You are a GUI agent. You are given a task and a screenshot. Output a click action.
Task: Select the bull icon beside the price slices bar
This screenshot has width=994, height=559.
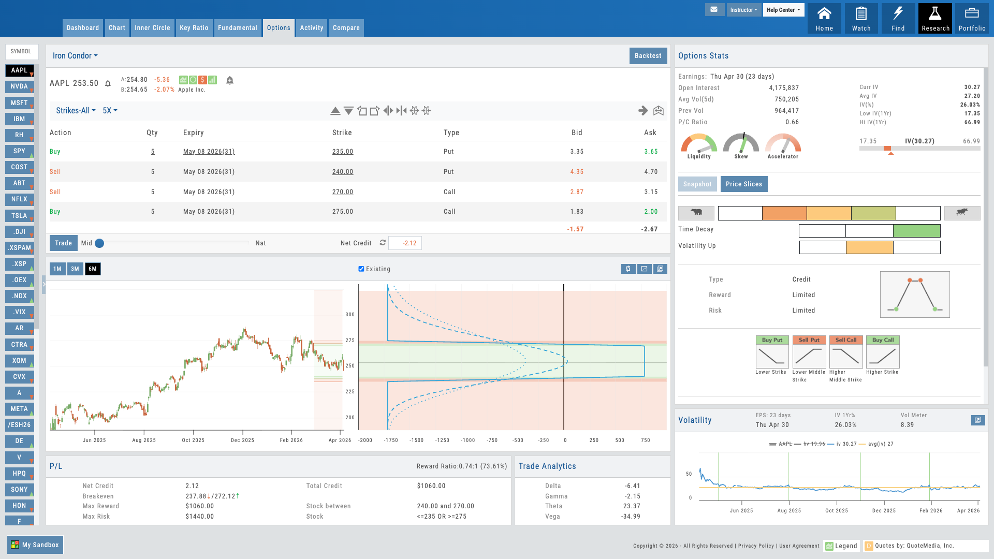pyautogui.click(x=962, y=213)
